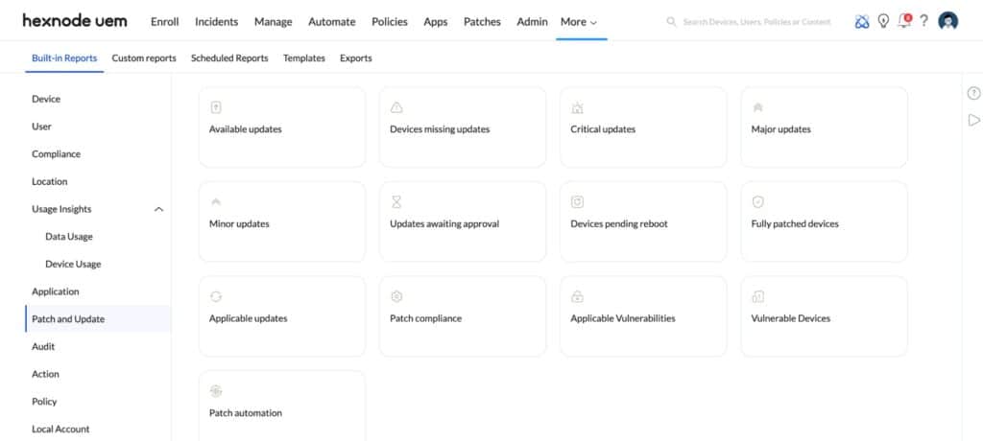The height and width of the screenshot is (441, 983).
Task: Open the Scheduled Reports tab
Action: pos(229,58)
